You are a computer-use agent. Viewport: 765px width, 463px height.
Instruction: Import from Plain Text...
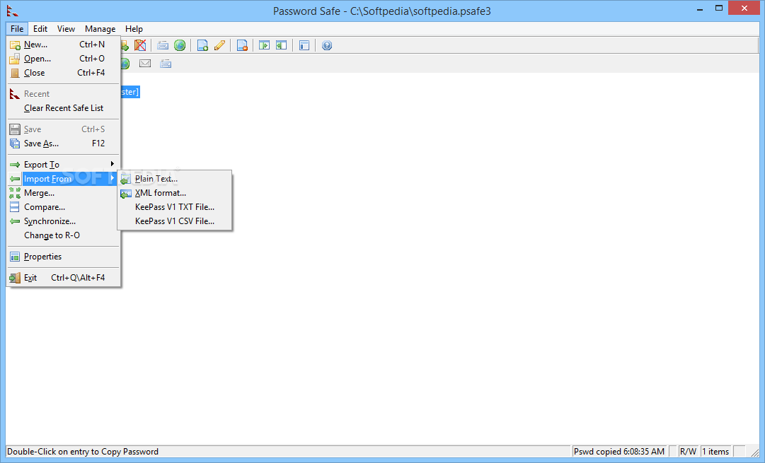(175, 178)
